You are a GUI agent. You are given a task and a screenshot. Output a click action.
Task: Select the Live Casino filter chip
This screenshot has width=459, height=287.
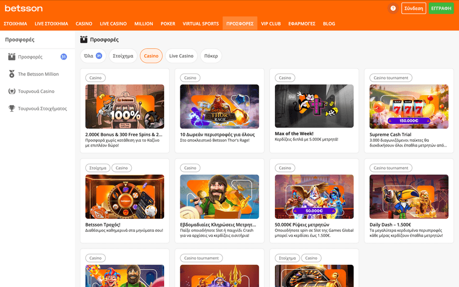click(x=181, y=56)
